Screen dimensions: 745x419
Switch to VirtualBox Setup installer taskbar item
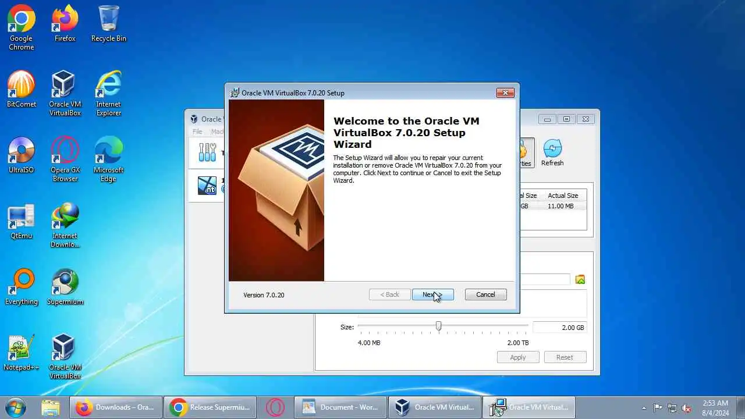point(528,407)
